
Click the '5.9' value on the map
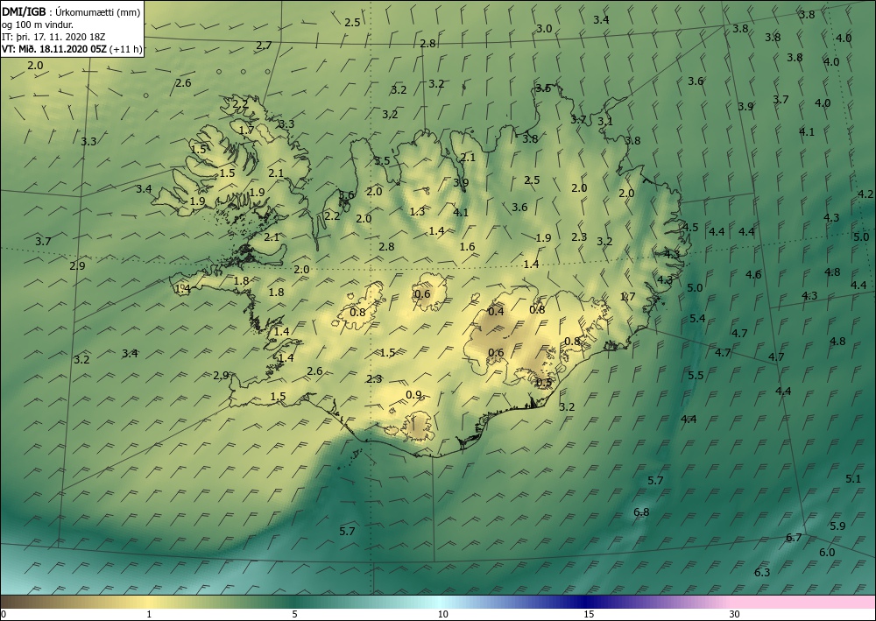tap(837, 526)
